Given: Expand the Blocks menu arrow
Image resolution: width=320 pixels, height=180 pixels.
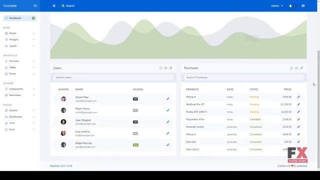Looking at the screenshot, I should [x=33, y=33].
